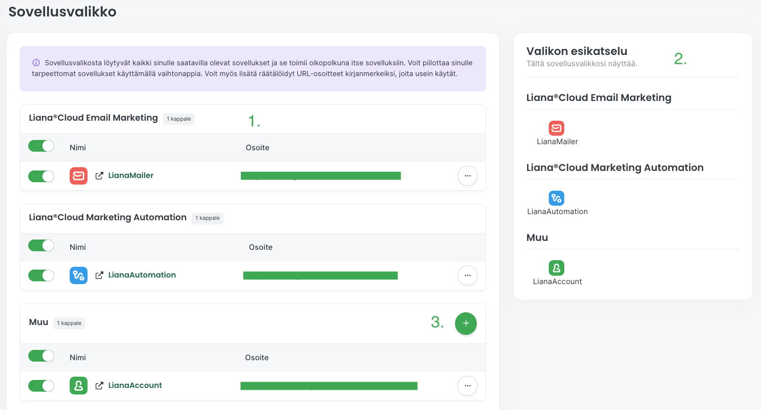Click '1 kappale' badge beside Muu

(x=69, y=323)
